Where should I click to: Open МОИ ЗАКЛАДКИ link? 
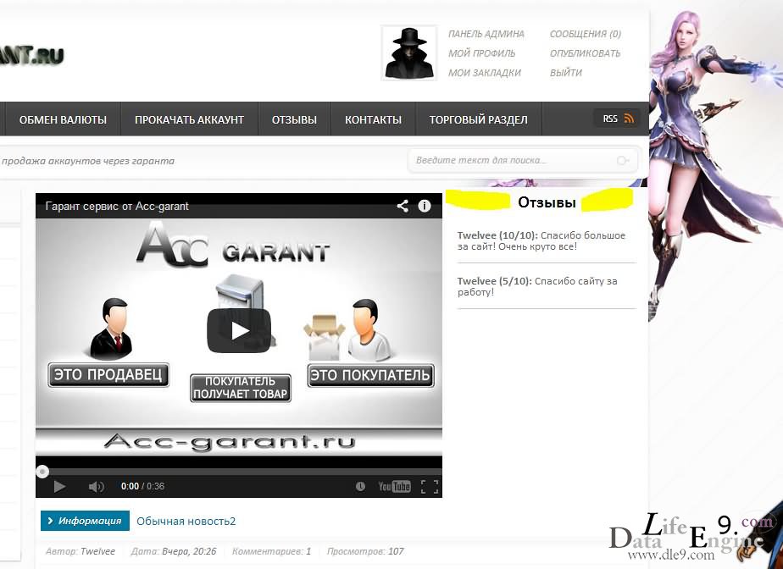485,73
